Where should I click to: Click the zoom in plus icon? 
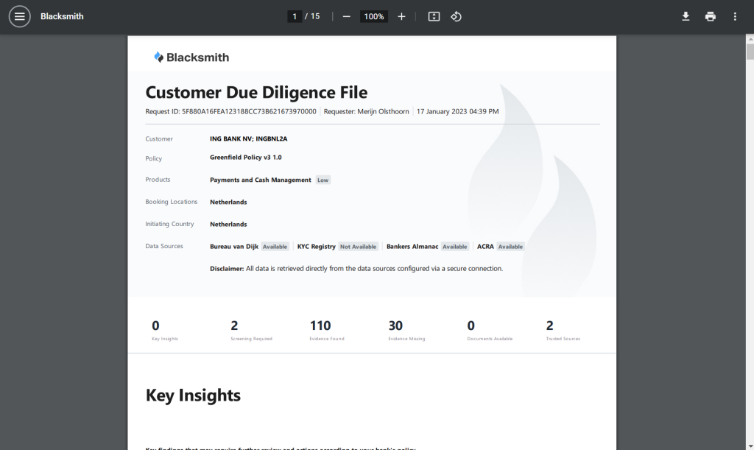click(401, 16)
